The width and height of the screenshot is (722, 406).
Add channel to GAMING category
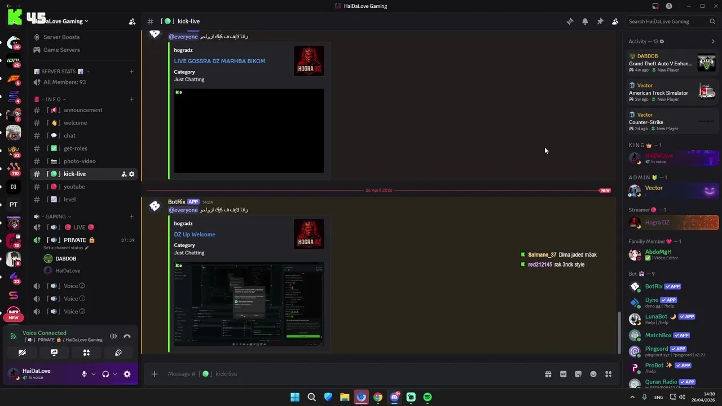coord(131,217)
